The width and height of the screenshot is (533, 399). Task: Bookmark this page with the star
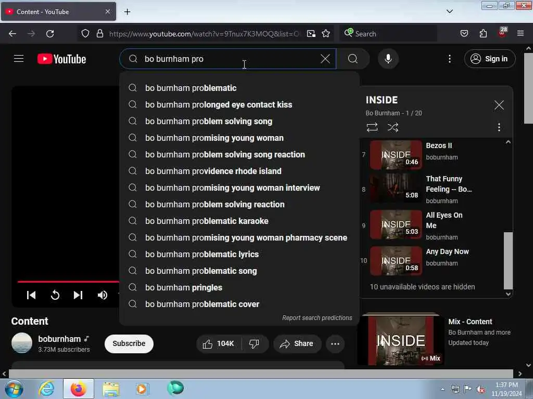pos(326,34)
